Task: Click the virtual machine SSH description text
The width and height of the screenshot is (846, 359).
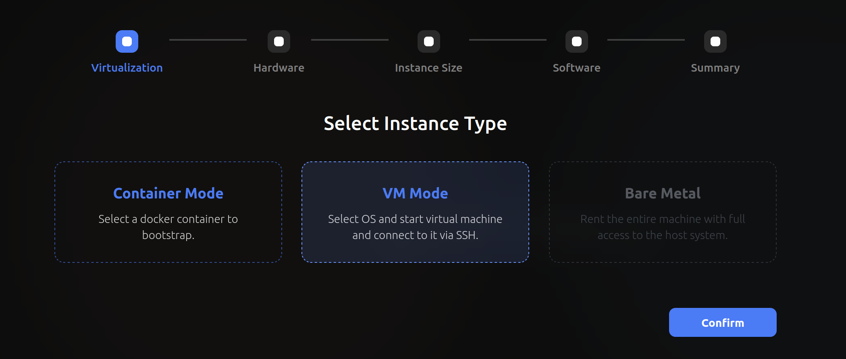Action: click(x=415, y=227)
